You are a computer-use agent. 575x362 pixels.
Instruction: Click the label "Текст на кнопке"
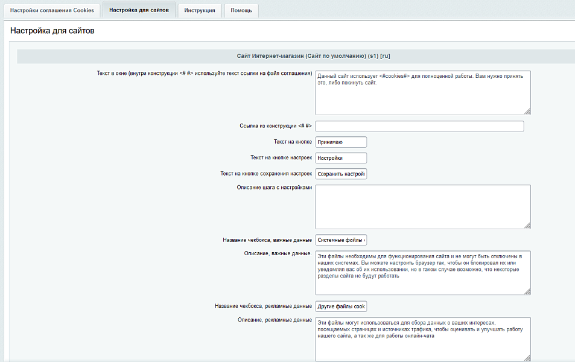pyautogui.click(x=293, y=142)
